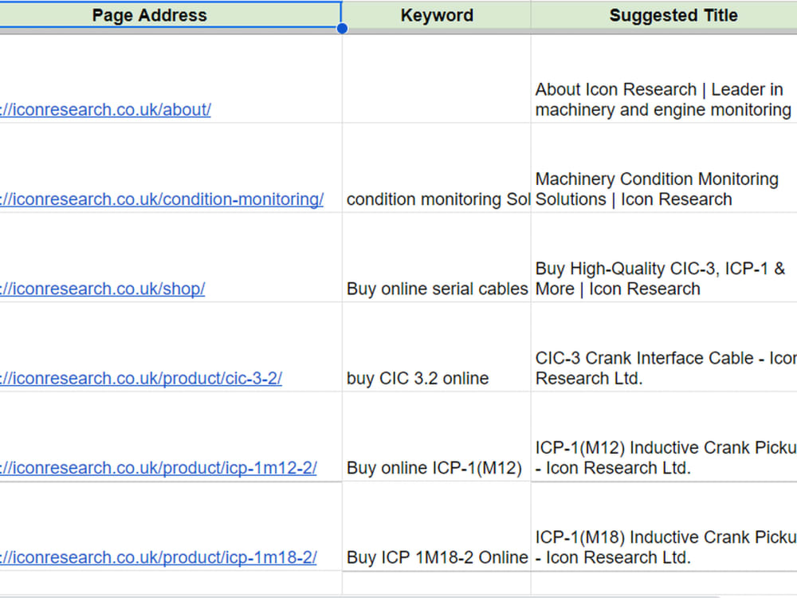Select the Page Address header cell

pos(171,14)
